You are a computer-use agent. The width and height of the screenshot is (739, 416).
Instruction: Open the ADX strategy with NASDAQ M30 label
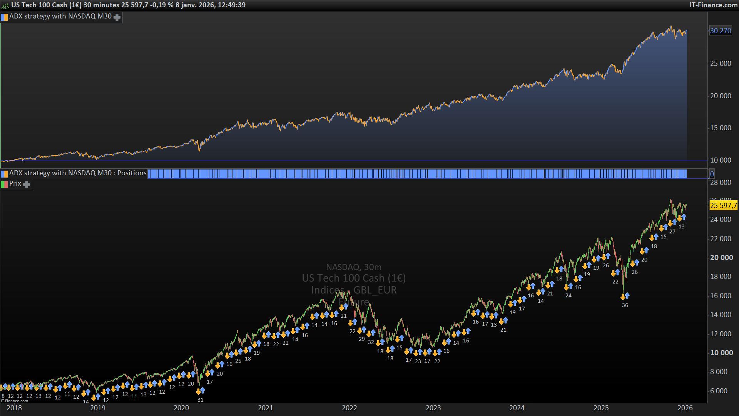tap(60, 17)
